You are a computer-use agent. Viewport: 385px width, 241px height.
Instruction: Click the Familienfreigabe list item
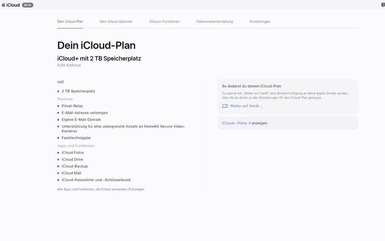[x=76, y=138]
